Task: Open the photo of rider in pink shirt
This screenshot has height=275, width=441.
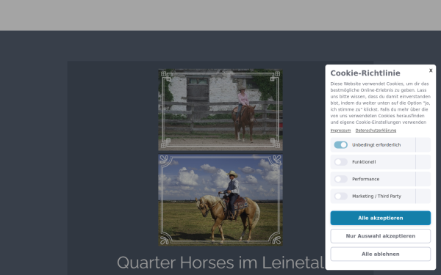Action: pyautogui.click(x=220, y=110)
